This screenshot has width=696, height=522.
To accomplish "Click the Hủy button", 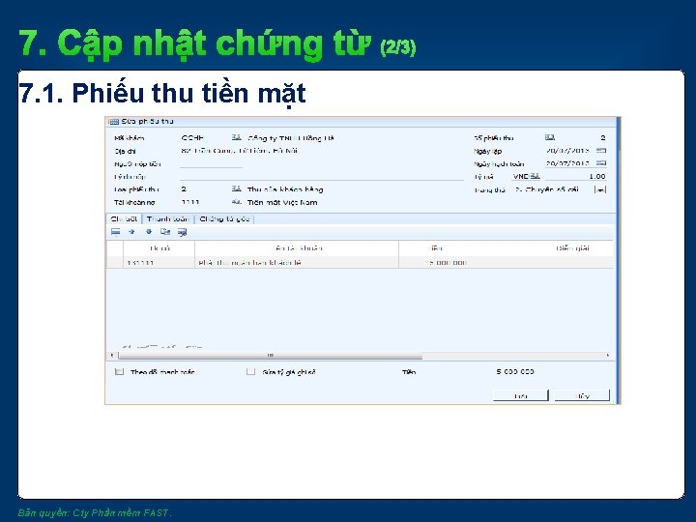I will 582,395.
